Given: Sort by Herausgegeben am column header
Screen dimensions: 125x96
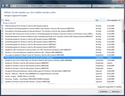Looking at the screenshot, I should click(x=114, y=20).
